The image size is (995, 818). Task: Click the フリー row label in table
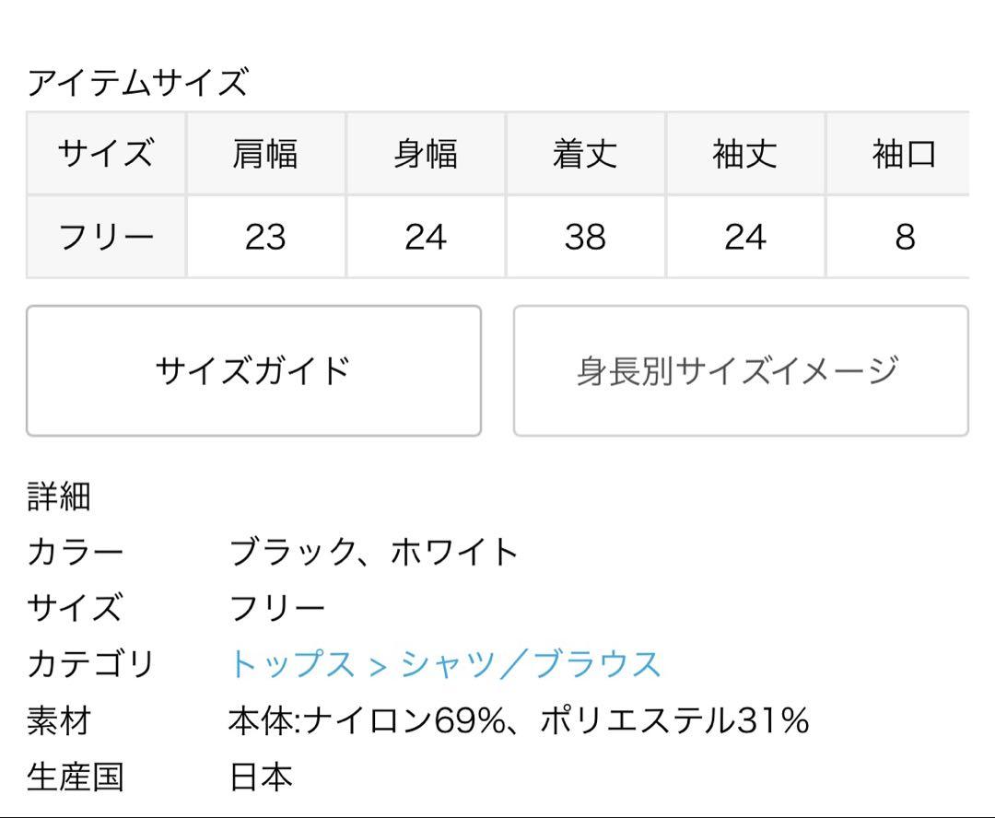point(106,237)
